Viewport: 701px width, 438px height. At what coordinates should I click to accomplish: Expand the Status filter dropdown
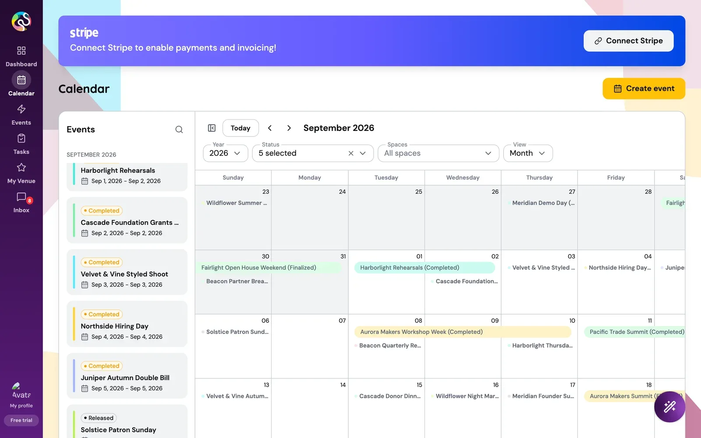tap(363, 153)
